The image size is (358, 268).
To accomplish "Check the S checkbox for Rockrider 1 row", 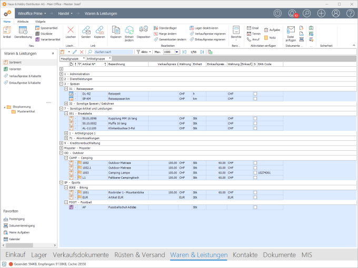I will (255, 192).
